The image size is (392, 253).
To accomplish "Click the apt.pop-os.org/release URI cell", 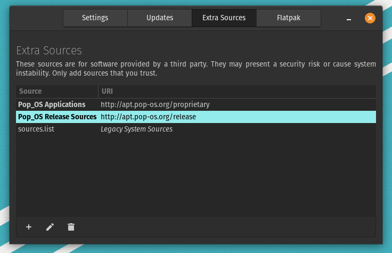I will (x=149, y=117).
